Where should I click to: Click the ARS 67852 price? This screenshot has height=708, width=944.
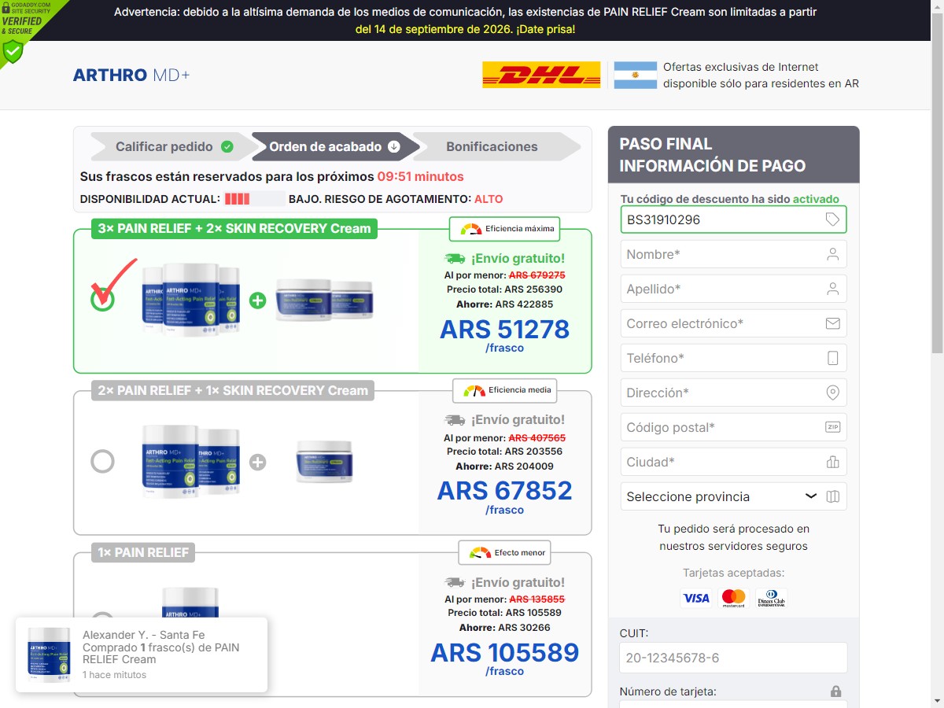[x=505, y=491]
